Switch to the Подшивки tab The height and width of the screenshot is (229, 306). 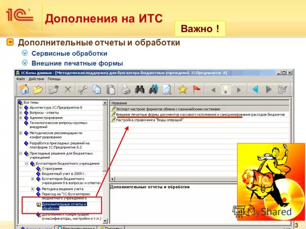coord(111,227)
